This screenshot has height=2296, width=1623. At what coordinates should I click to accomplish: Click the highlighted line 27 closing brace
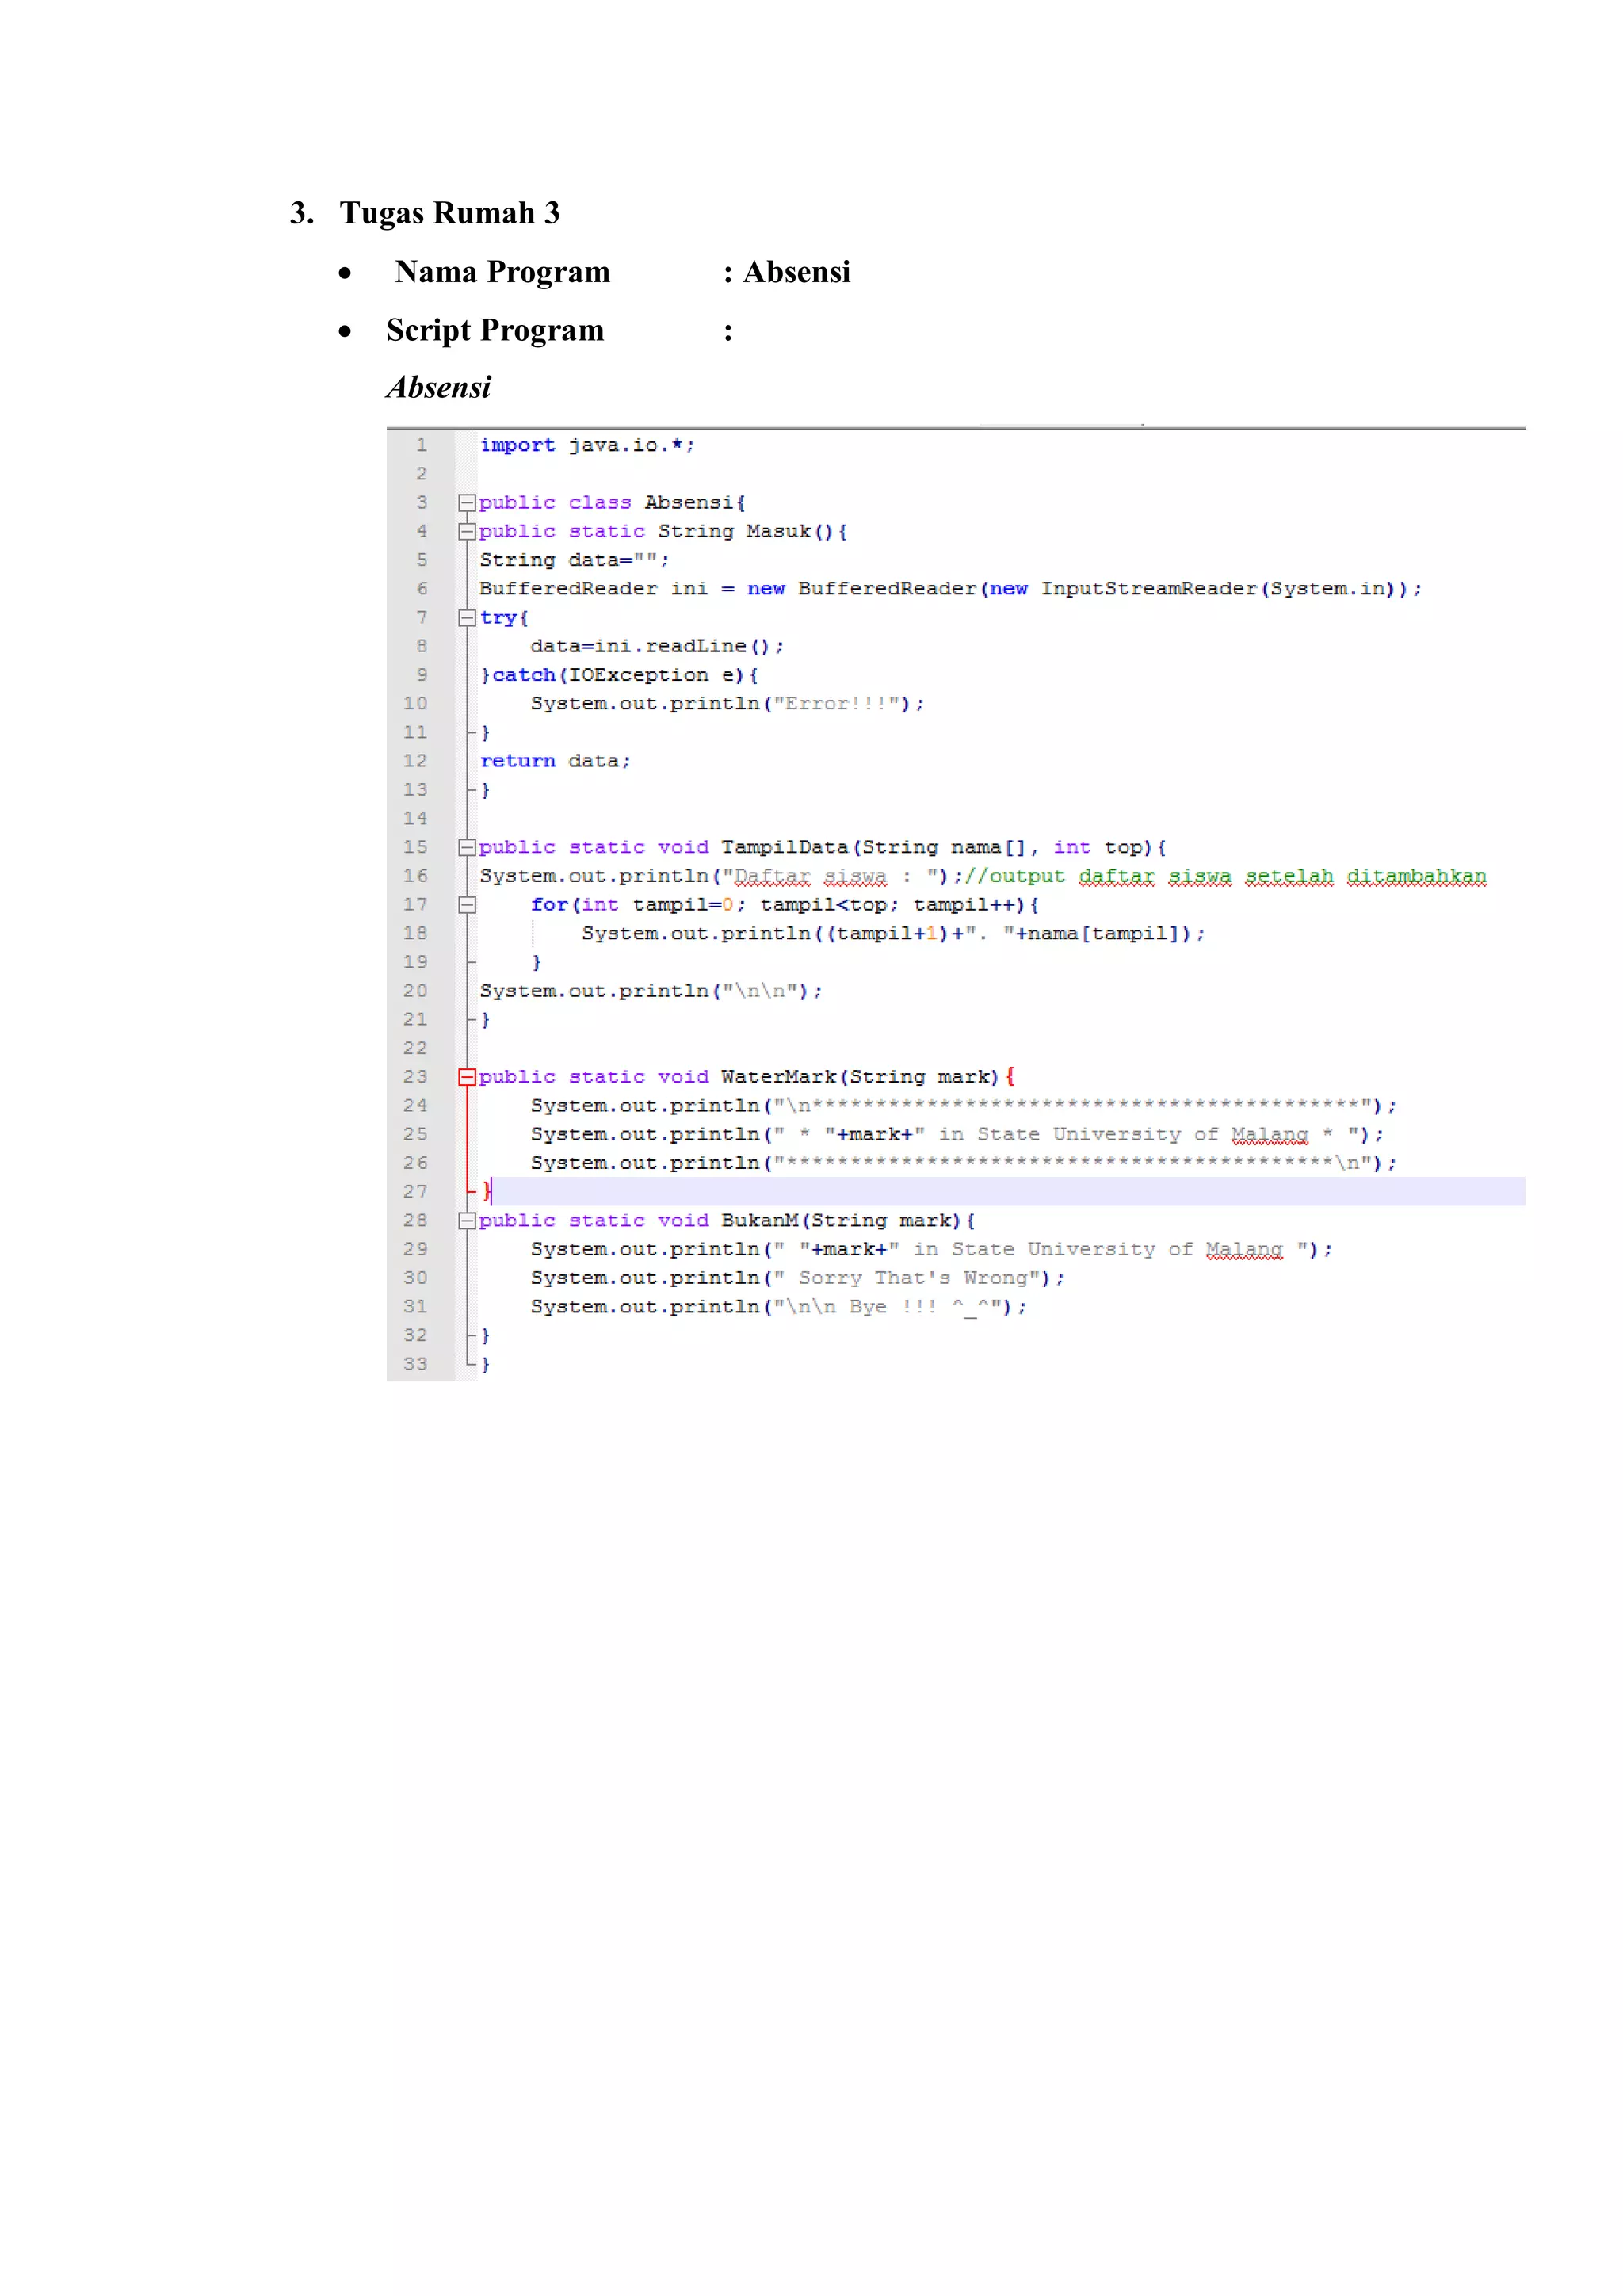[487, 1191]
